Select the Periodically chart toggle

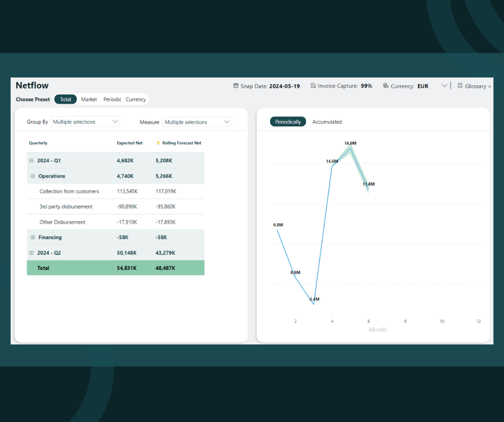288,122
